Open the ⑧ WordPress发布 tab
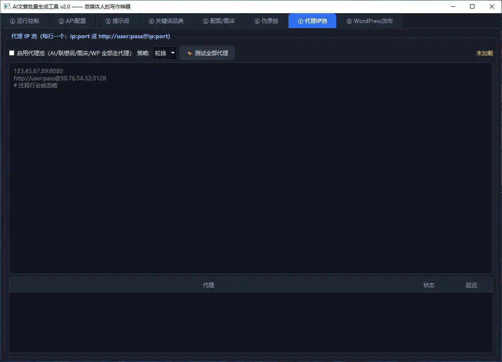 pyautogui.click(x=369, y=21)
